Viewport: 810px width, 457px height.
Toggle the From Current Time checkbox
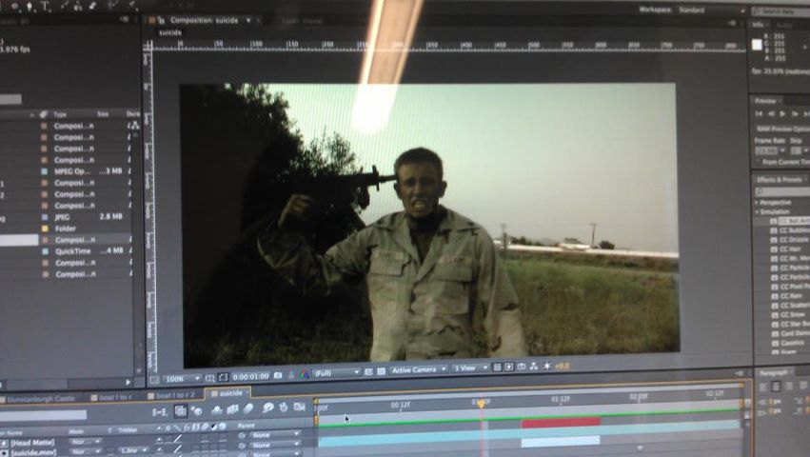(x=759, y=162)
